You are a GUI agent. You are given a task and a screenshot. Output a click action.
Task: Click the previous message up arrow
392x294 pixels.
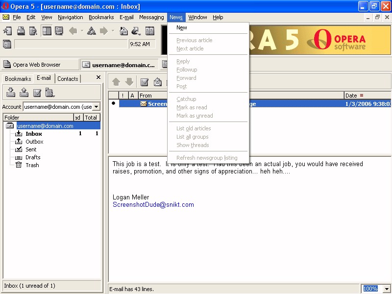click(x=116, y=82)
